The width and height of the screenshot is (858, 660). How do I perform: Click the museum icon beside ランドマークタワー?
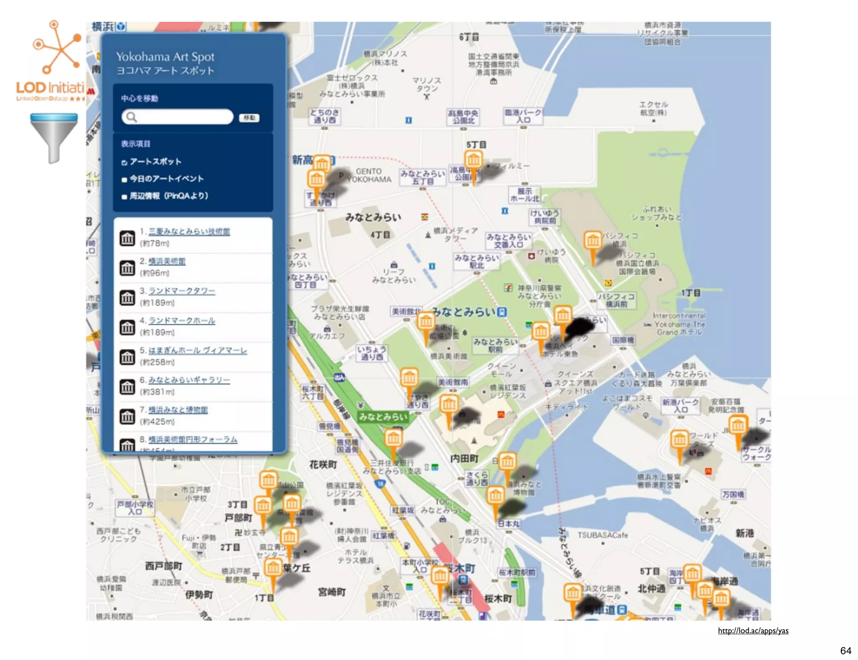point(127,297)
